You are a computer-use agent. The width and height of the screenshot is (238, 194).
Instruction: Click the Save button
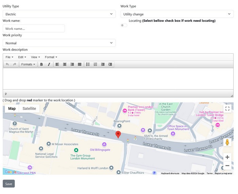pos(8,184)
